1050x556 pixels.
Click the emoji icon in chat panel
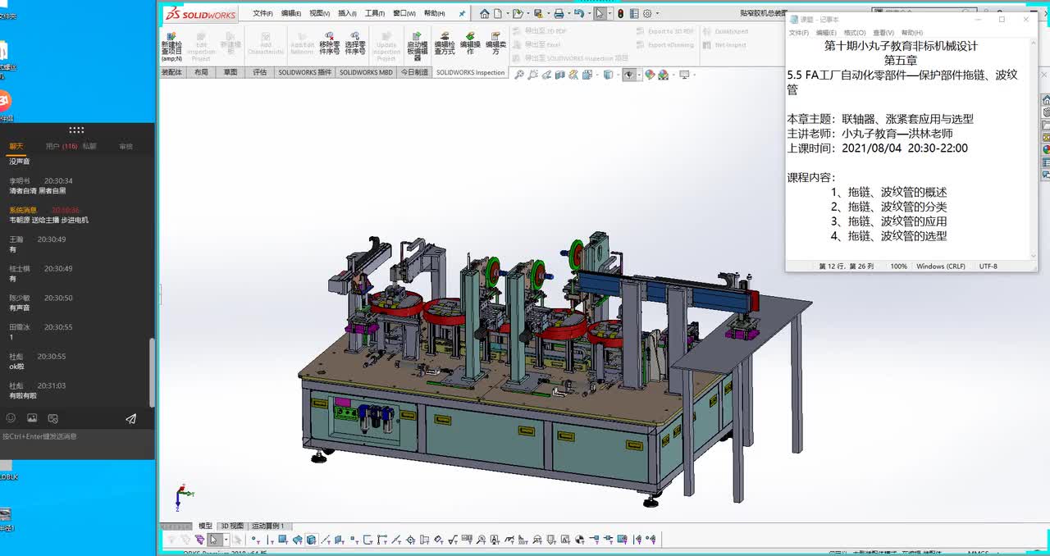(x=11, y=418)
